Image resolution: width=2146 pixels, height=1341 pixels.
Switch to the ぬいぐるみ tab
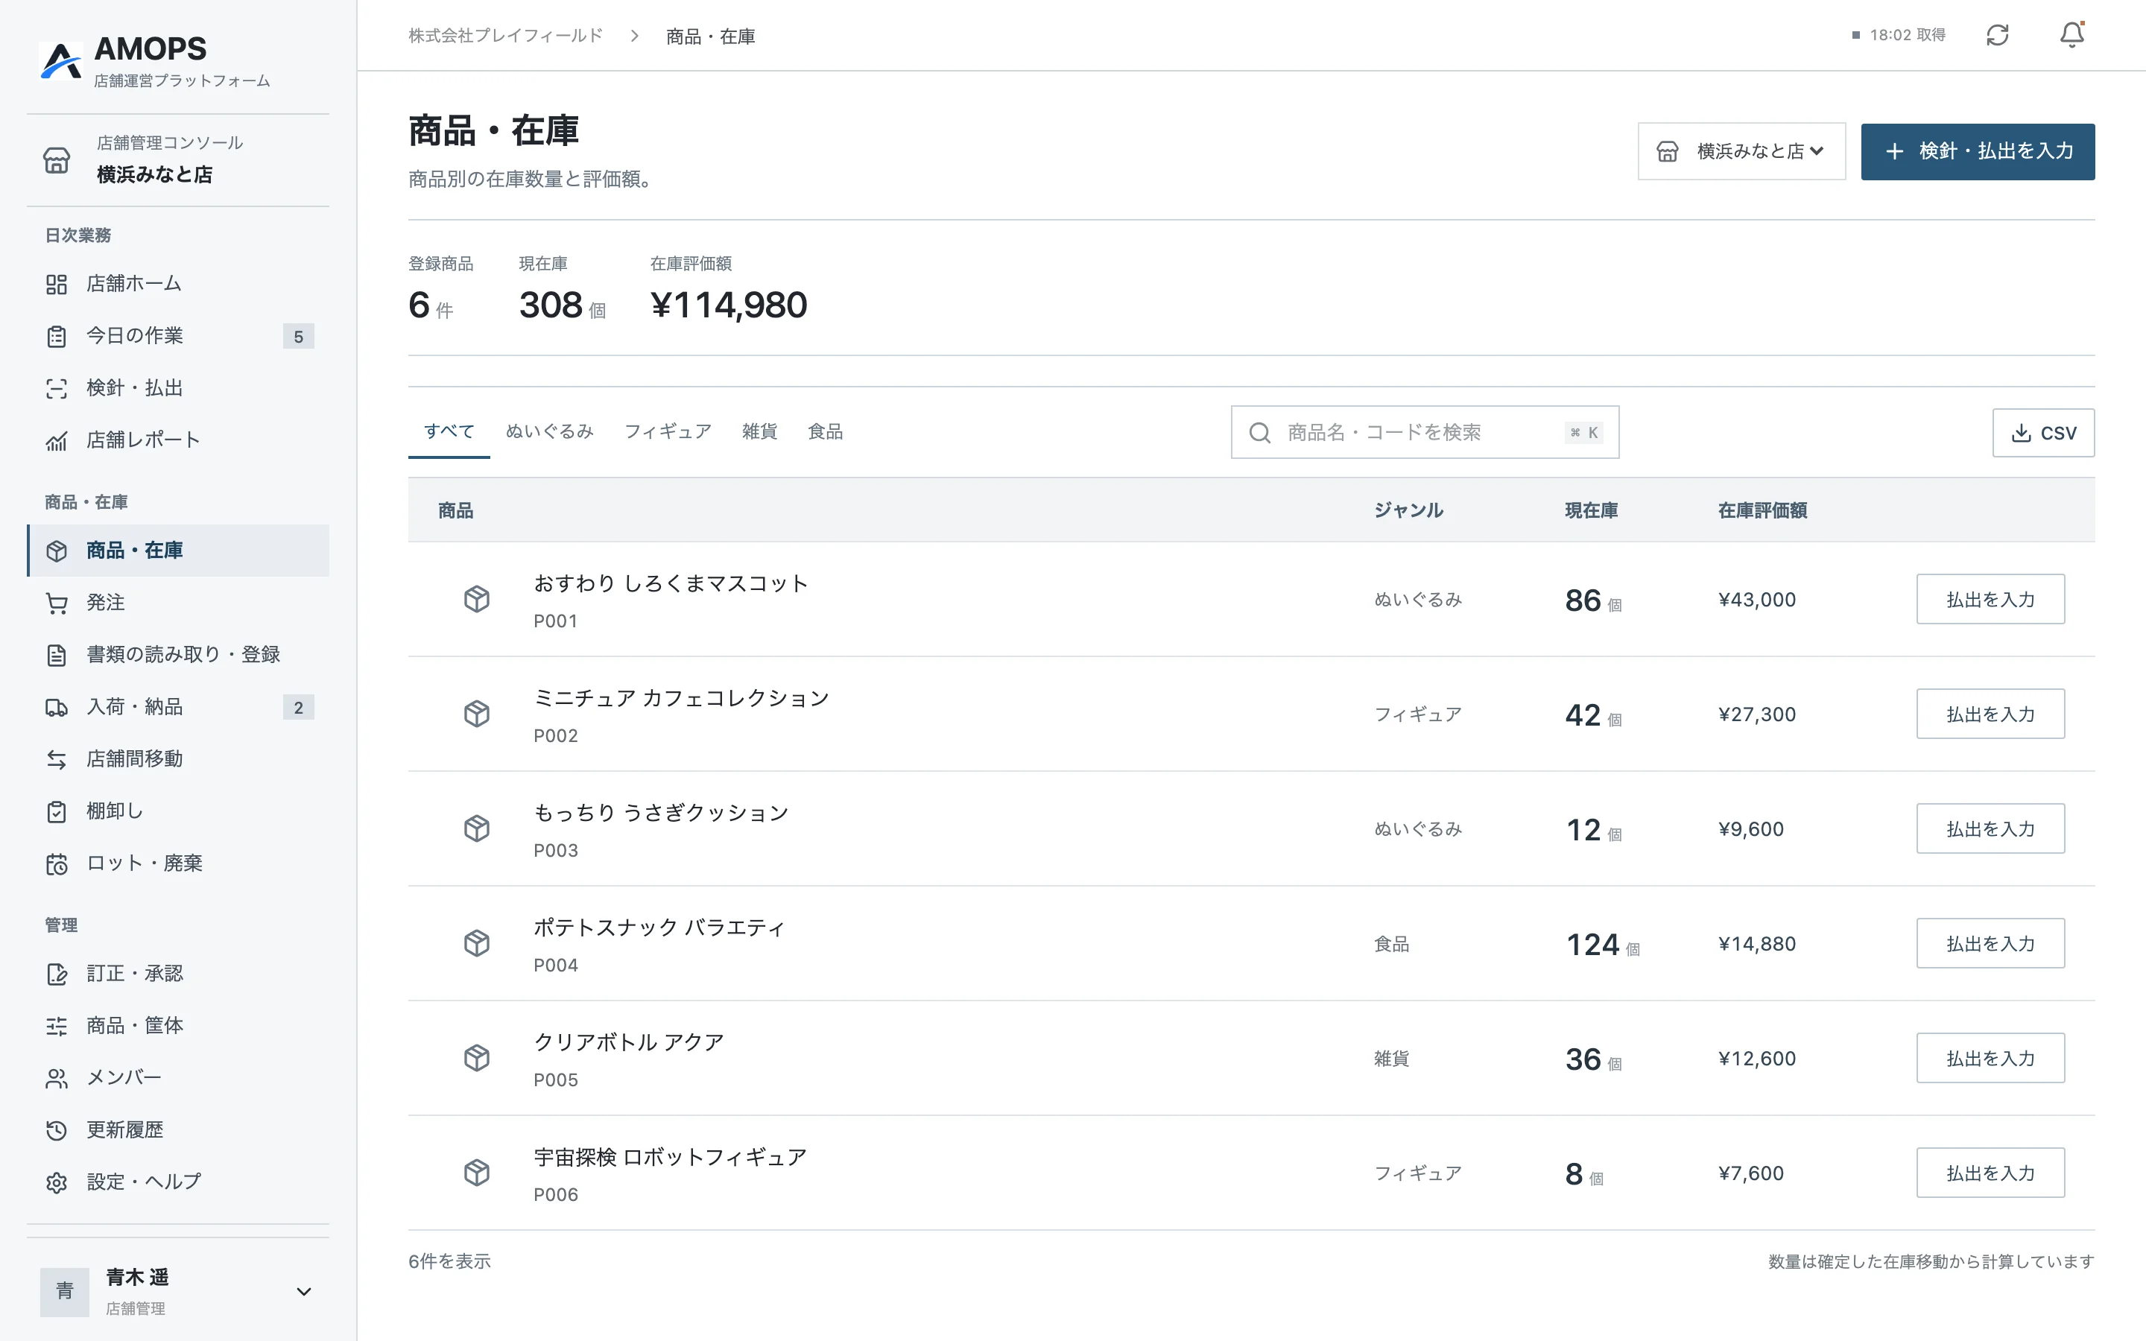click(x=550, y=432)
